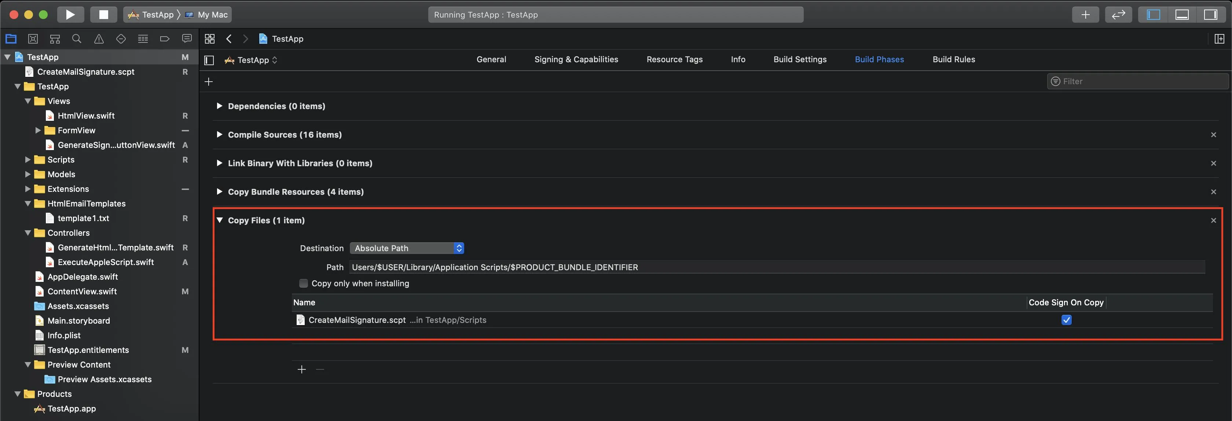This screenshot has height=421, width=1232.
Task: Switch to the Build Settings tab
Action: pos(800,59)
